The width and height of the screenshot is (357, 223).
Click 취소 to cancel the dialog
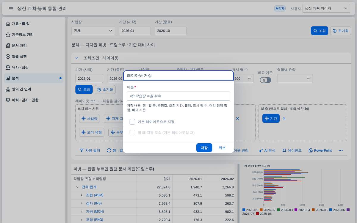[222, 148]
